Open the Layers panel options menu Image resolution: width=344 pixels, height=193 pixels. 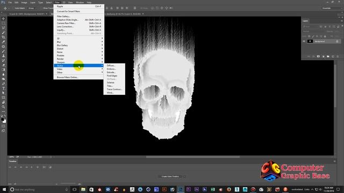click(x=342, y=21)
